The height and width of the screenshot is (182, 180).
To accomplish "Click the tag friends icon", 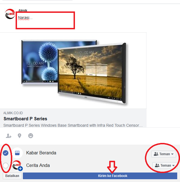I will (x=9, y=136).
